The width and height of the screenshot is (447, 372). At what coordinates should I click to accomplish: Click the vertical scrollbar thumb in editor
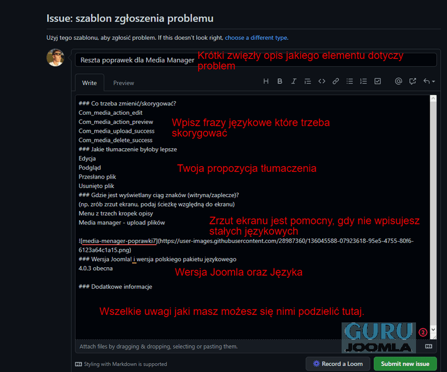tap(433, 213)
